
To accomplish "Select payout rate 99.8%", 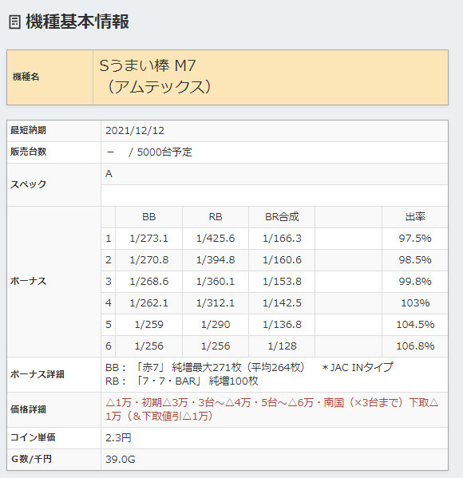I will (x=415, y=282).
